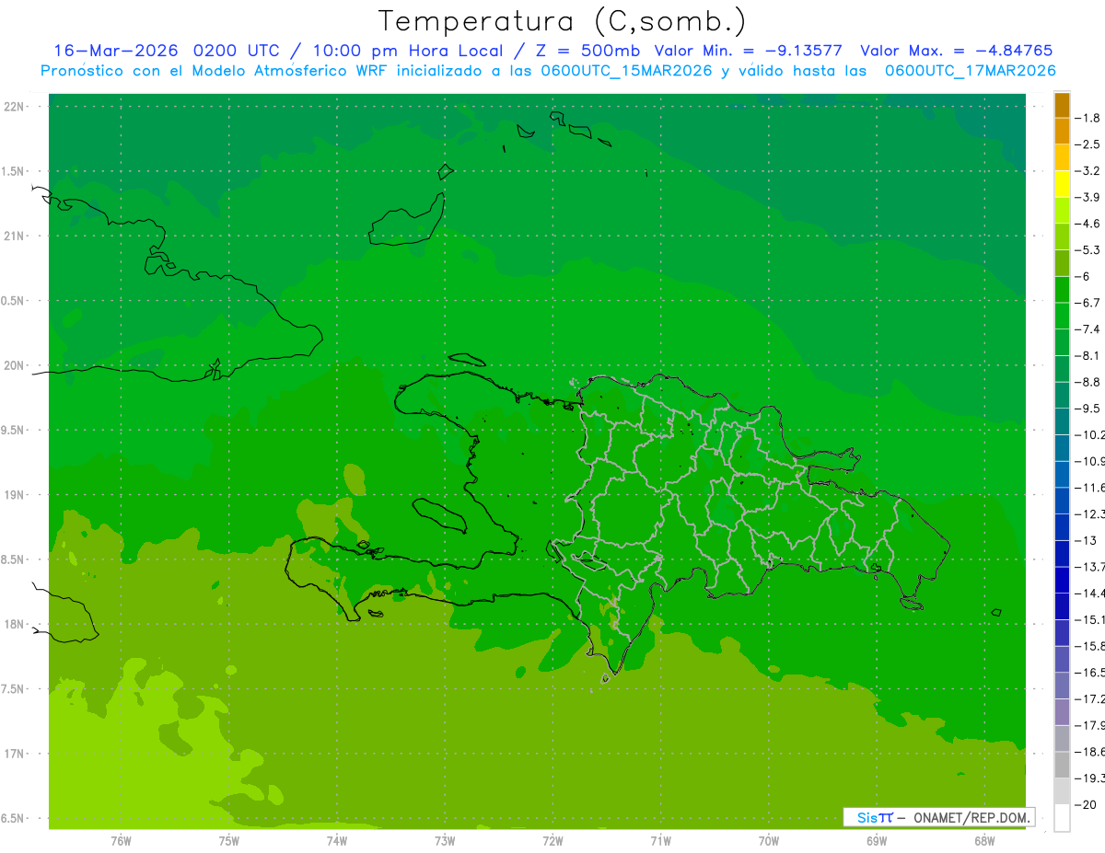The image size is (1105, 853).
Task: Pick the lime swatch between -4.6 and -5.3
Action: [x=1062, y=236]
